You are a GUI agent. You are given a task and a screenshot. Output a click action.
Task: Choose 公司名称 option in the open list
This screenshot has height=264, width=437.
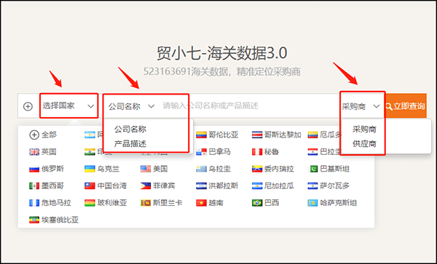[130, 129]
